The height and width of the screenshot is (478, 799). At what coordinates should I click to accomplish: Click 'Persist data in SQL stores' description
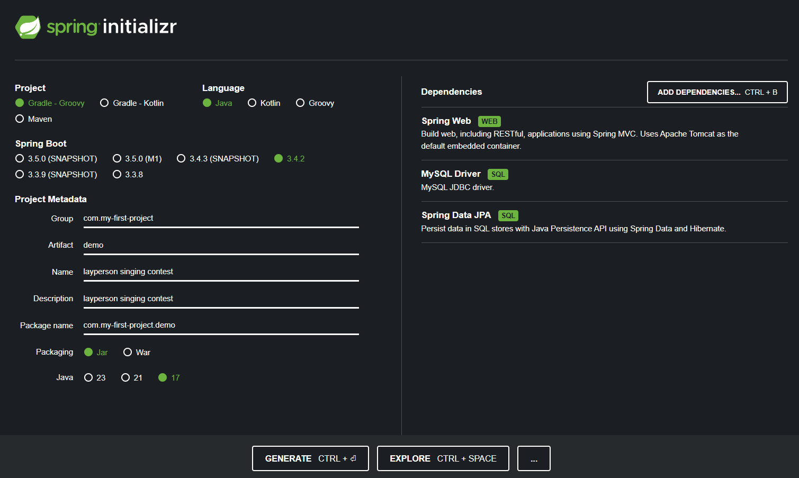click(573, 229)
